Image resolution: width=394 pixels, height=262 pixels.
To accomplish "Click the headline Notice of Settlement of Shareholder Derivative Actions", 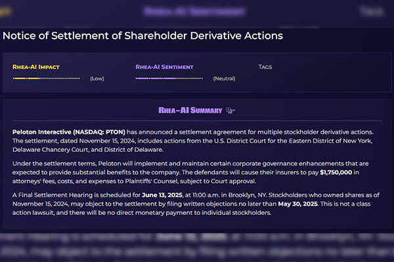I will coord(142,35).
